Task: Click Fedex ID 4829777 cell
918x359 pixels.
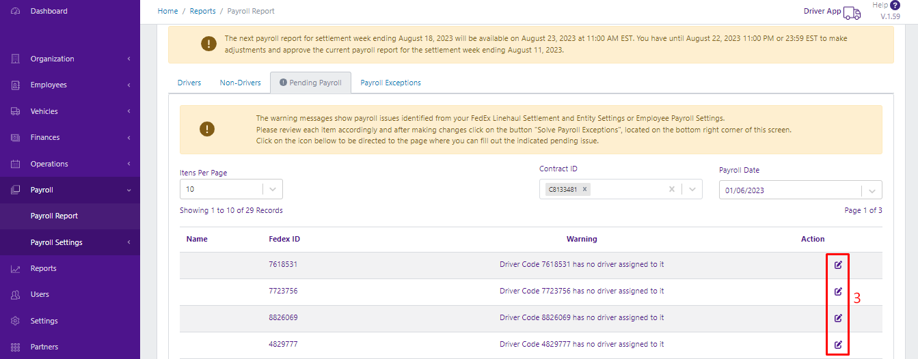Action: click(283, 344)
